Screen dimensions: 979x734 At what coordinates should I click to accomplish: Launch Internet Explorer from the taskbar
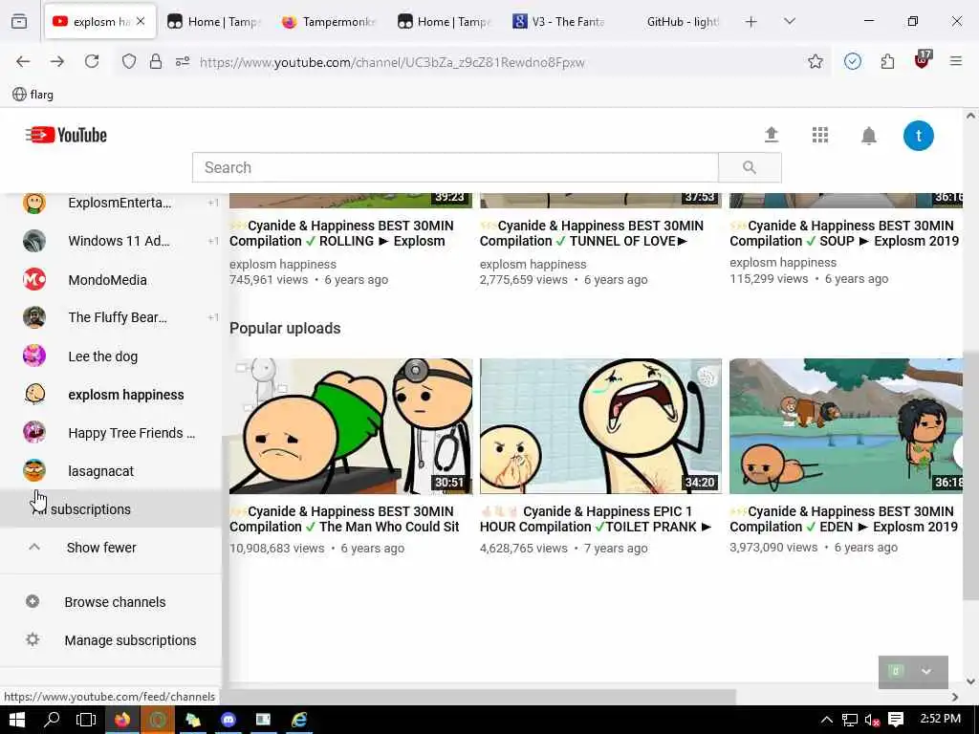pos(299,720)
